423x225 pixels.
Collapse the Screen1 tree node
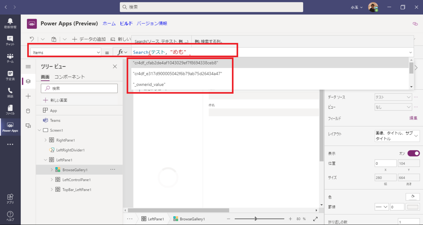coord(39,130)
